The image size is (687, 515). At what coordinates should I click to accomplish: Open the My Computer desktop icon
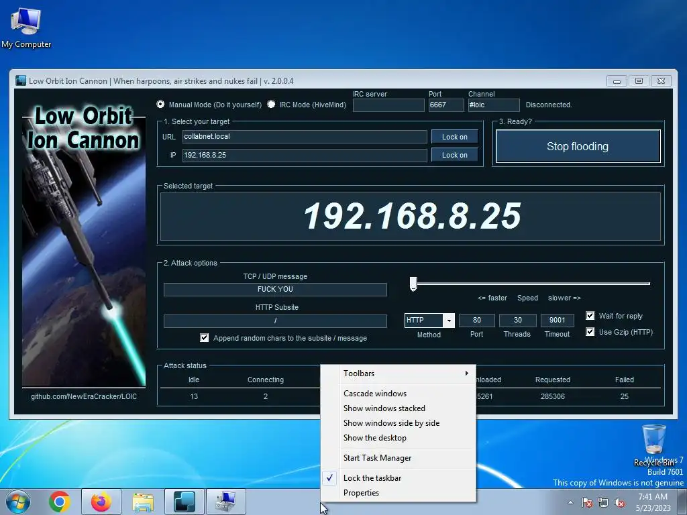pyautogui.click(x=26, y=27)
